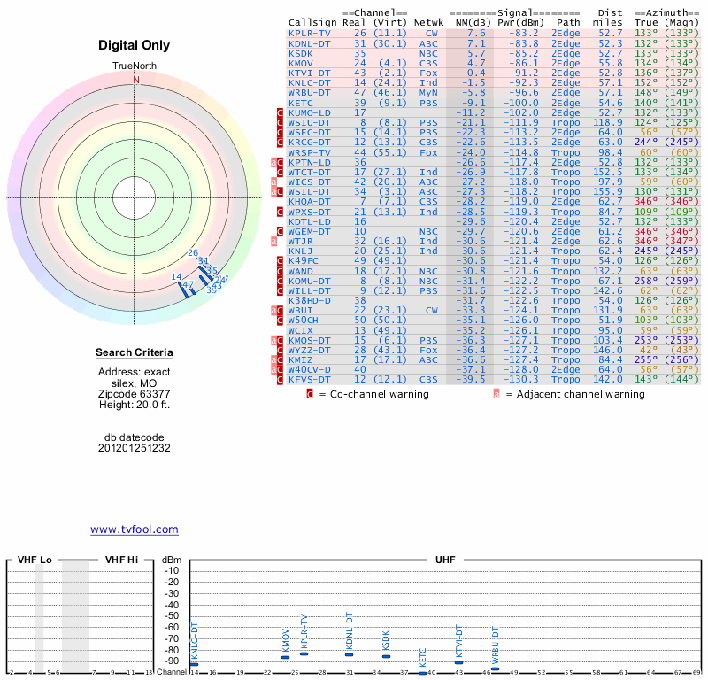
Task: Click the KPLR-TV signal bar in the UHF chart
Action: [304, 653]
